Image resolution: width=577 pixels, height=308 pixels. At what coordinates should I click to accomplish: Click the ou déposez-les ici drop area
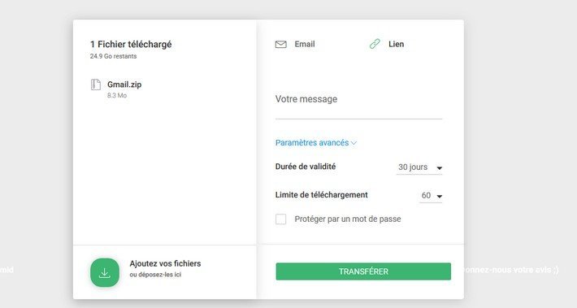point(155,275)
